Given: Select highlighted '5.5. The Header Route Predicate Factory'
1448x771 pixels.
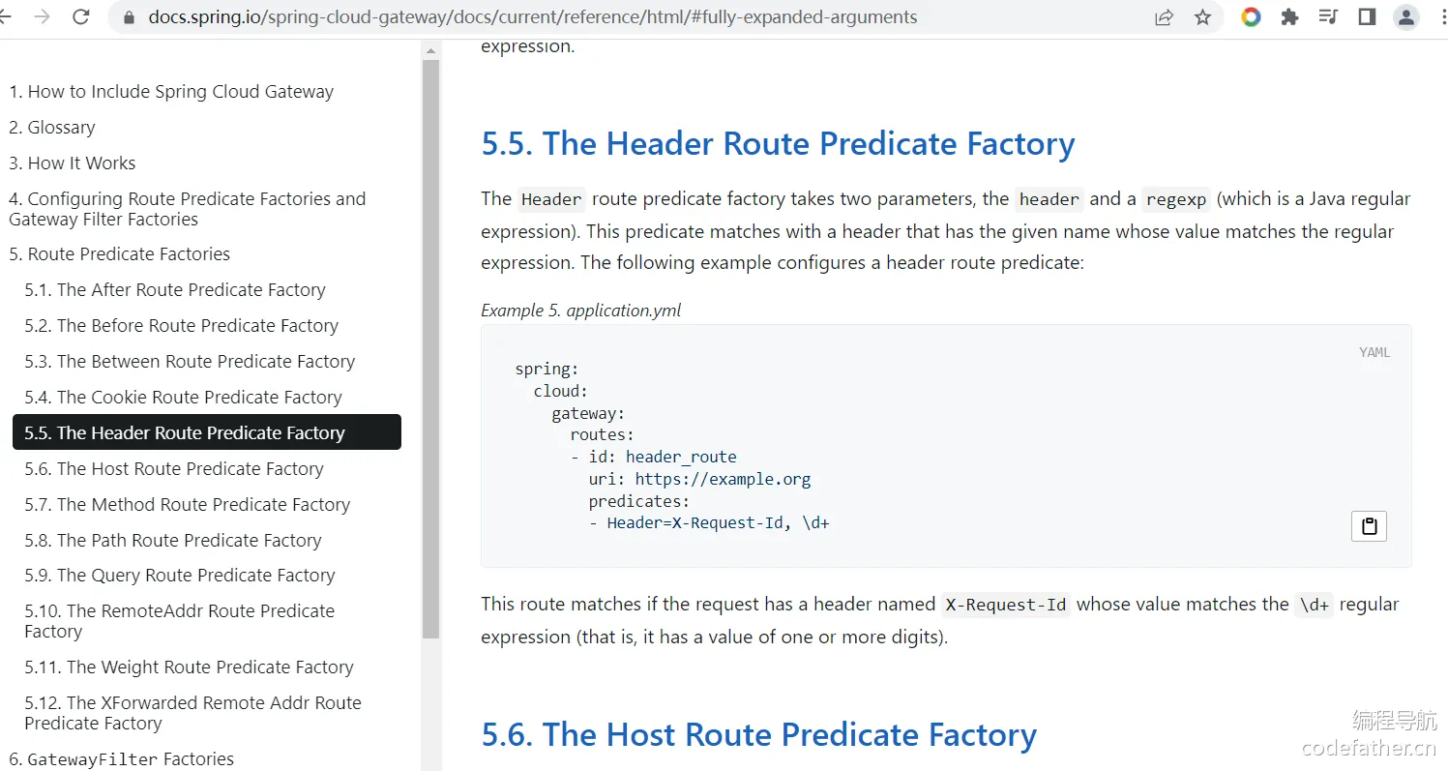Looking at the screenshot, I should coord(207,432).
